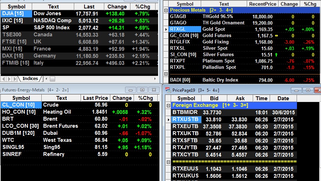Click current-row pointer beside RTXGL
This screenshot has width=321, height=181.
pos(166,29)
